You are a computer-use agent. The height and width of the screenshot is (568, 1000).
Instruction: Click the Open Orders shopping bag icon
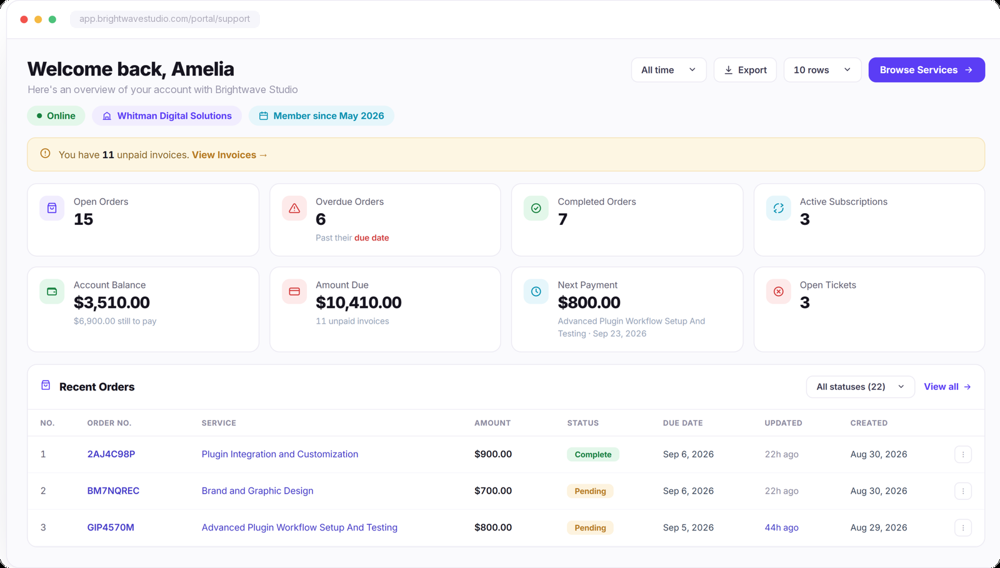(x=52, y=209)
